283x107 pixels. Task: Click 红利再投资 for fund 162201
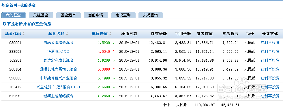(270, 61)
